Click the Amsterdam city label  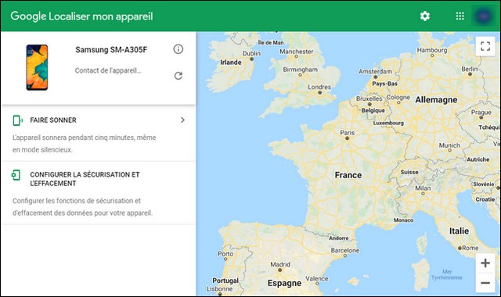click(x=375, y=71)
